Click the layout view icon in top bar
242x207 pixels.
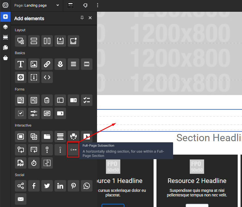click(x=70, y=5)
